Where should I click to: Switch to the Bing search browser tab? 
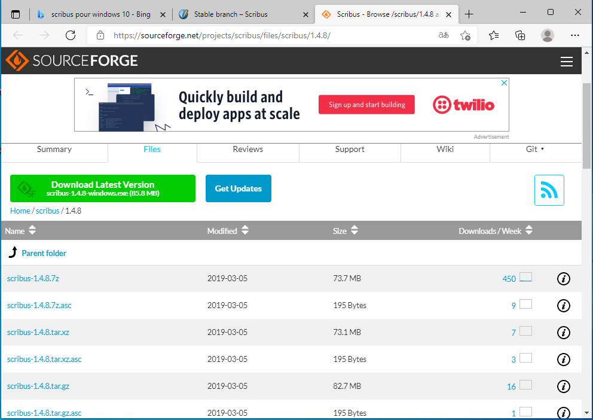tap(101, 14)
